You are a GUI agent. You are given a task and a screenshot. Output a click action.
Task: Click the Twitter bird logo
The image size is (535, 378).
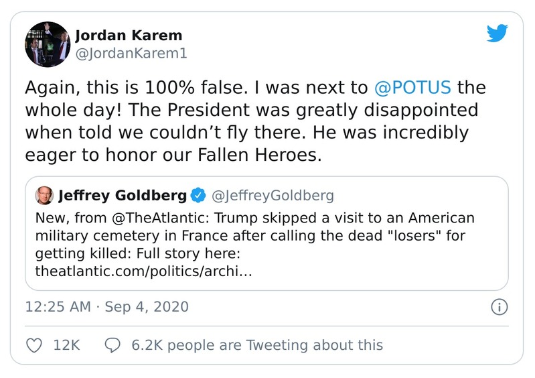[497, 33]
